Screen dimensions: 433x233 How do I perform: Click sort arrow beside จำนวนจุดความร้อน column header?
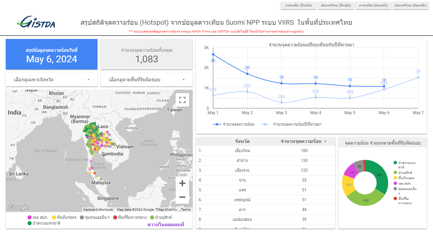pyautogui.click(x=325, y=142)
